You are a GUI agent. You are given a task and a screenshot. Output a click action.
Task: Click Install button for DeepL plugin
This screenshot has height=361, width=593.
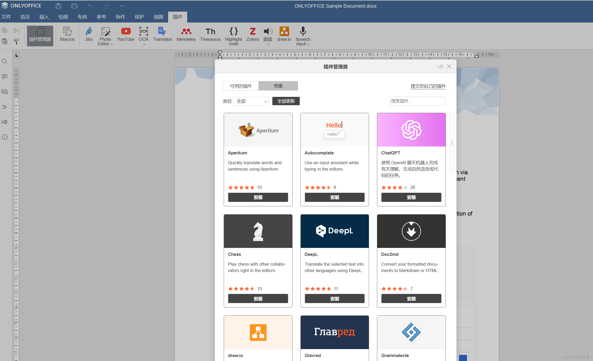334,298
